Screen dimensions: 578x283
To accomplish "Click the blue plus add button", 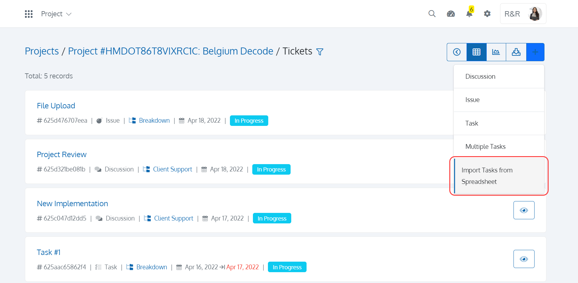I will pos(535,52).
